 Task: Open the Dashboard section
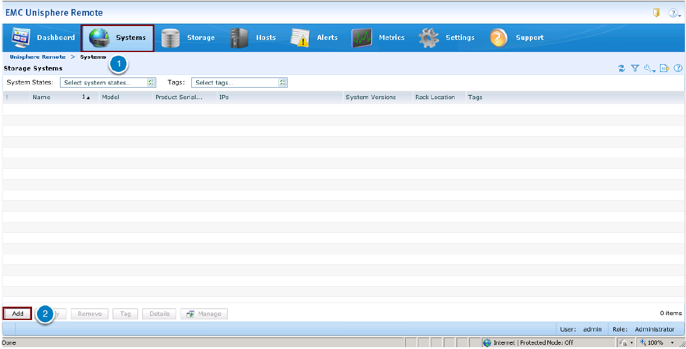pyautogui.click(x=43, y=38)
